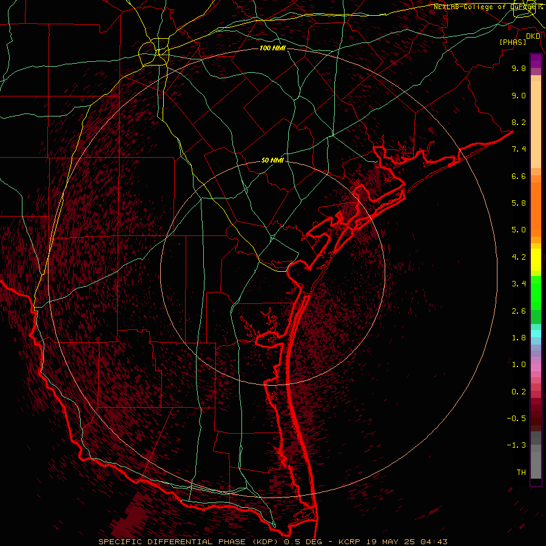The width and height of the screenshot is (546, 546).
Task: Click the '9.0' scale value
Action: 519,95
